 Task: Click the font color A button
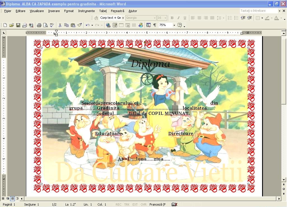(277, 18)
